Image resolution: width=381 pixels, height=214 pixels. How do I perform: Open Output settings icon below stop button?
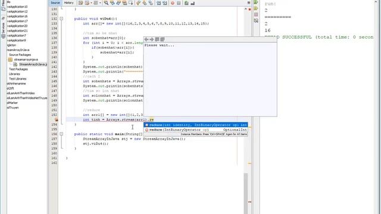[x=256, y=21]
